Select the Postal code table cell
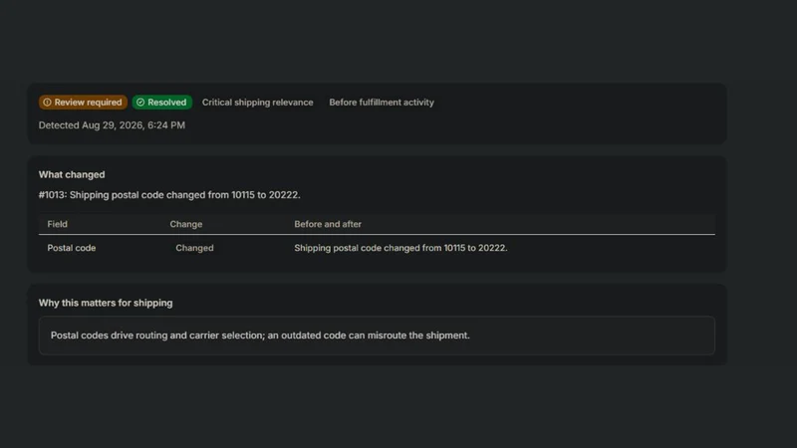 pyautogui.click(x=71, y=248)
